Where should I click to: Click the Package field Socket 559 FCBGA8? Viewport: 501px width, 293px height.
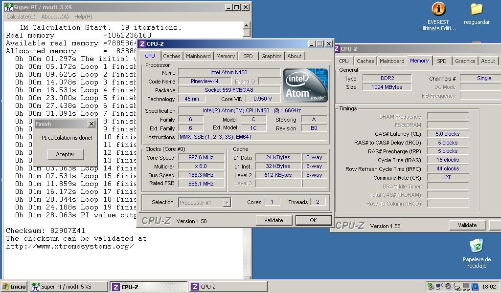(x=229, y=90)
